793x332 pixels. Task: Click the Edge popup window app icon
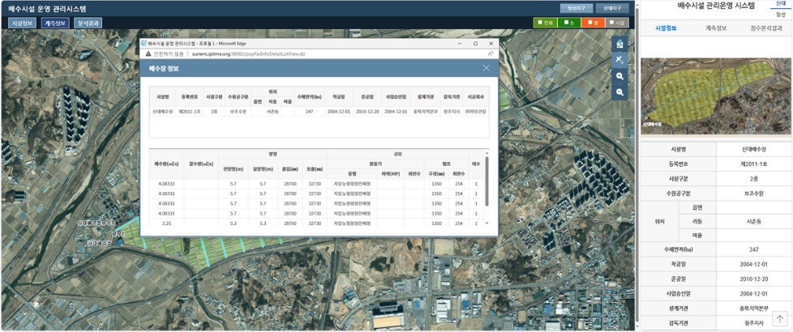144,42
